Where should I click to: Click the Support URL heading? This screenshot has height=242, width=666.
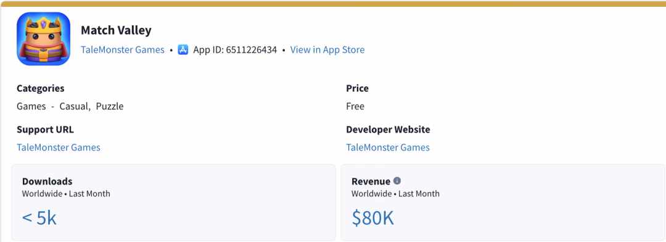pyautogui.click(x=46, y=129)
